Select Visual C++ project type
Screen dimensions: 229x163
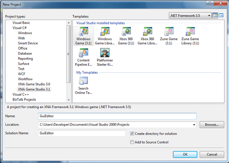click(x=21, y=94)
